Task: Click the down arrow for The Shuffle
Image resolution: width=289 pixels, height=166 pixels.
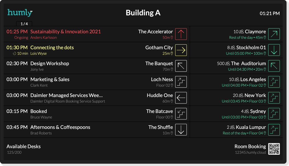Action: click(x=181, y=130)
